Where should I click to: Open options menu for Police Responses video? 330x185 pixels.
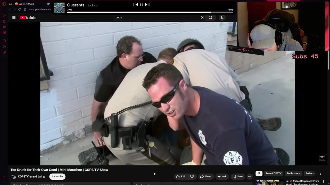[x=323, y=182]
